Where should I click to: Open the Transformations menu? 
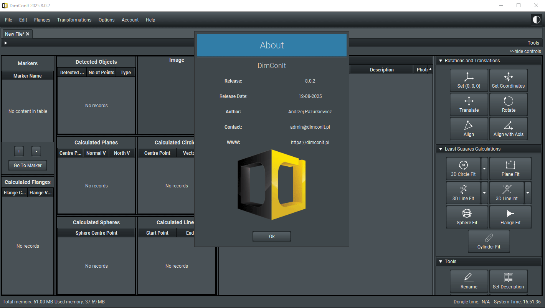click(74, 20)
